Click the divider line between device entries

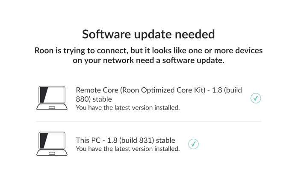[x=149, y=121]
